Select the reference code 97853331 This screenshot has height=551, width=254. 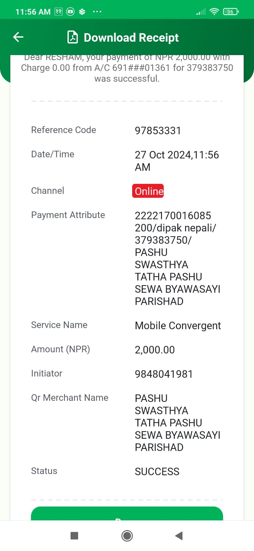tap(158, 131)
